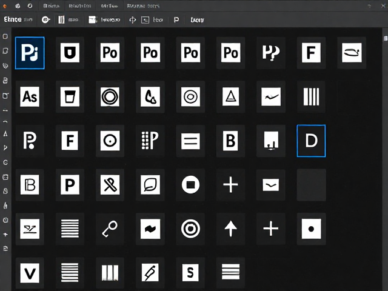Select the highlighted Pj app tile
The width and height of the screenshot is (388, 291).
coord(30,53)
